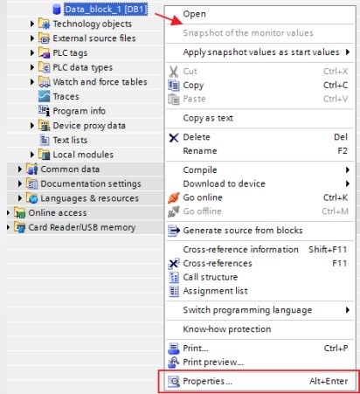Click the Generate source from blocks icon
The image size is (360, 394).
click(x=174, y=231)
